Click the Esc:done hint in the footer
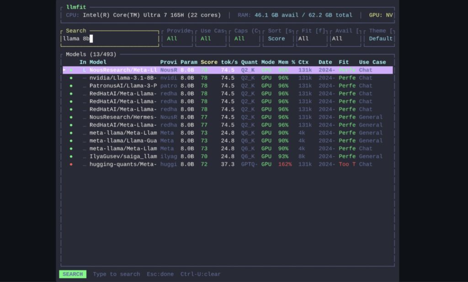Screen dimensions: 468x282 (160, 274)
